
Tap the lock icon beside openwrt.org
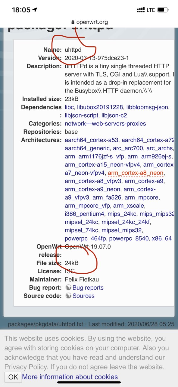coord(73,22)
